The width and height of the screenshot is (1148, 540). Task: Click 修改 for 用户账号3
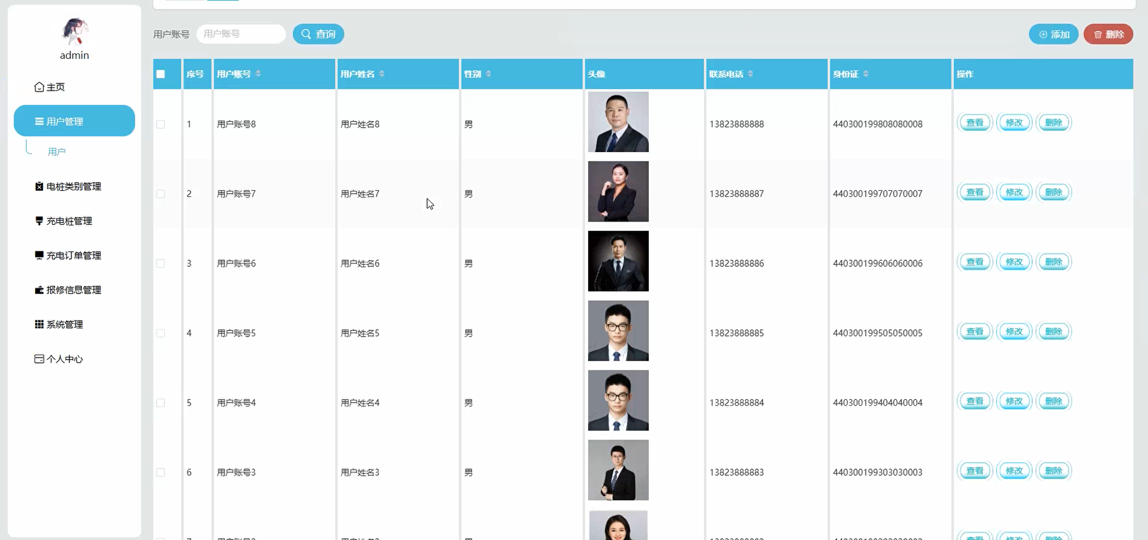(1014, 471)
